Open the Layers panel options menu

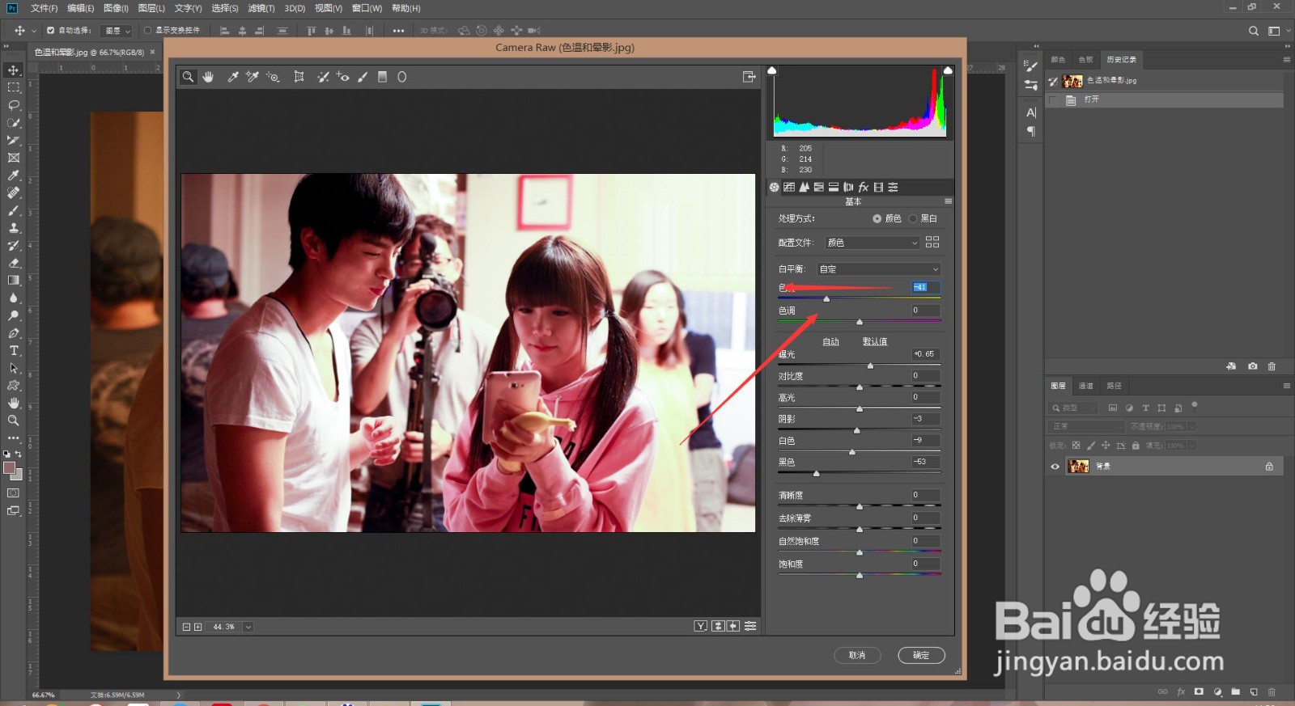pos(1287,386)
